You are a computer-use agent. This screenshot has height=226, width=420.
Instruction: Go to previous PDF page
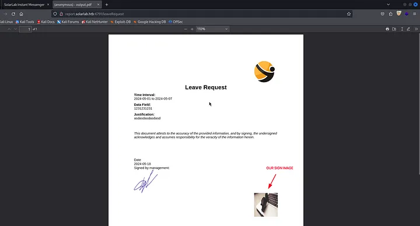(x=9, y=29)
